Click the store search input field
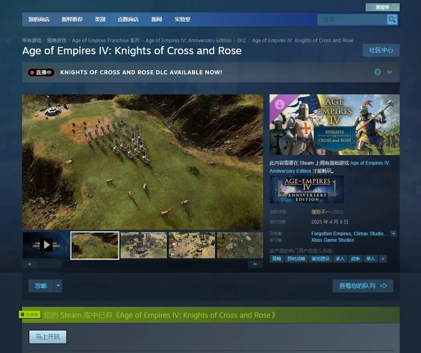The width and height of the screenshot is (421, 353). pos(352,20)
